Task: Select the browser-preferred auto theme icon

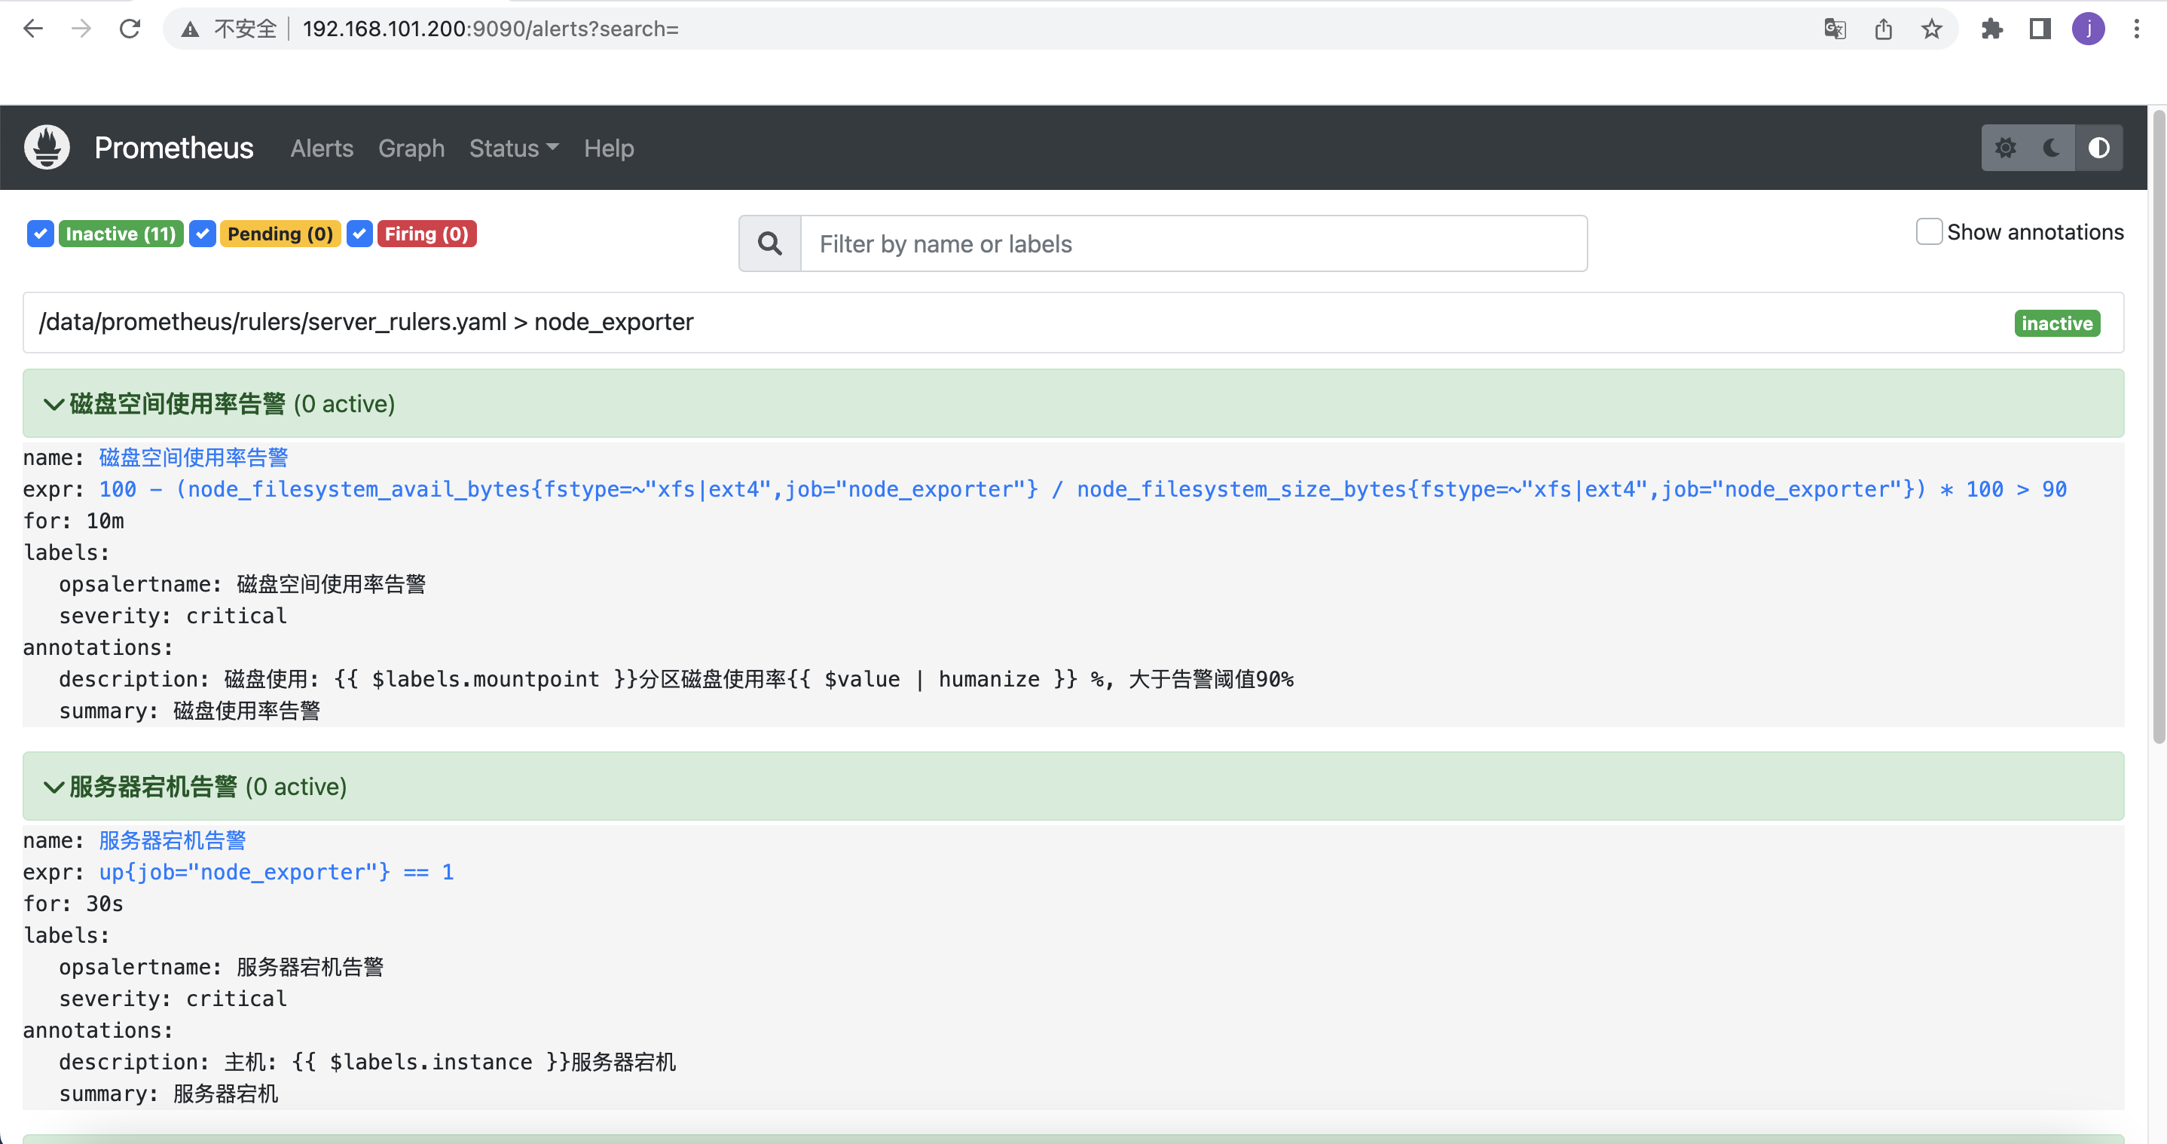Action: 2099,148
